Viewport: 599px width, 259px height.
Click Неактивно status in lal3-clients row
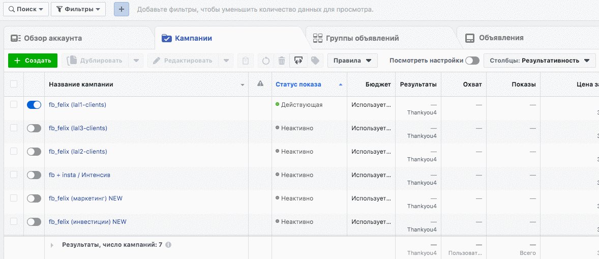coord(297,128)
